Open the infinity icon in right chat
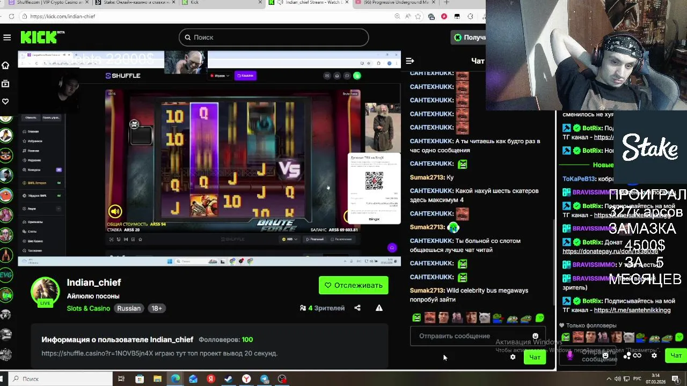Viewport: 687px width, 386px height. click(x=637, y=355)
